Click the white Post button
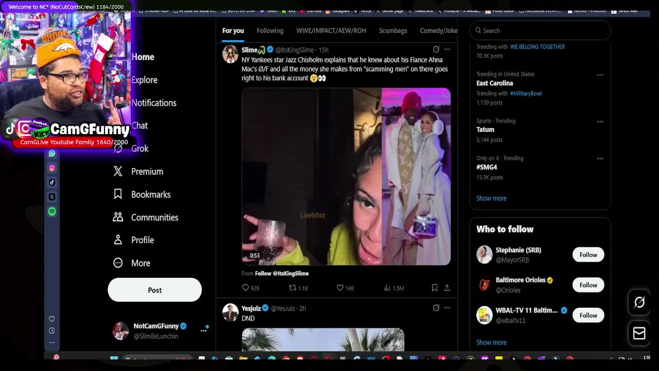 click(154, 290)
